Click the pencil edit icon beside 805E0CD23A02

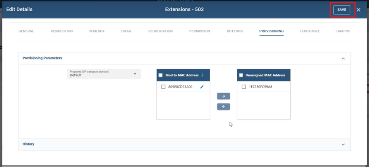point(202,87)
